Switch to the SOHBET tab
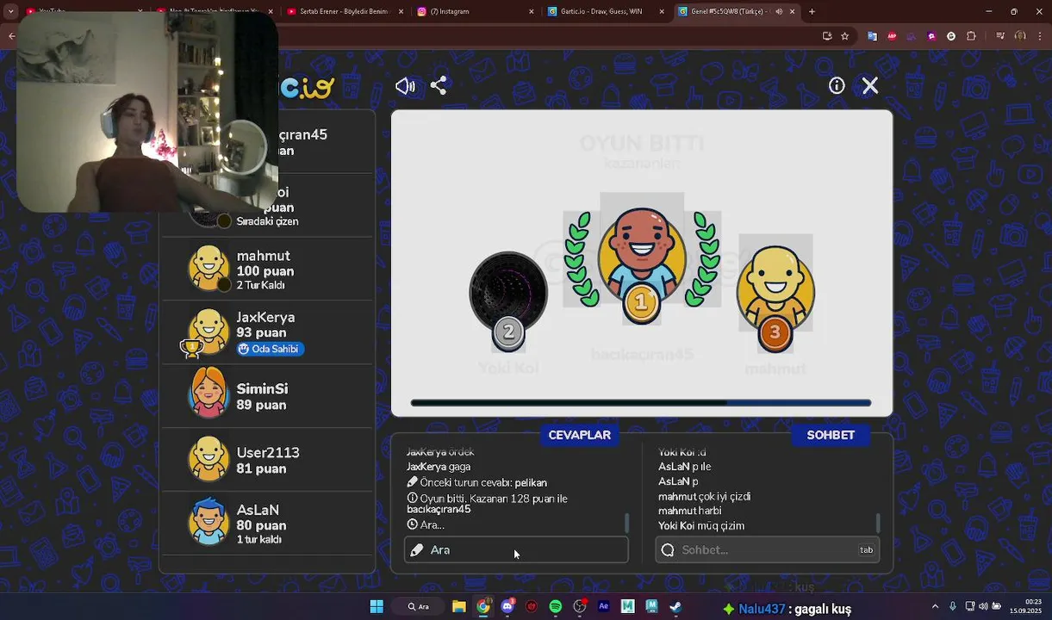Screen dimensions: 1052x620 (x=831, y=435)
